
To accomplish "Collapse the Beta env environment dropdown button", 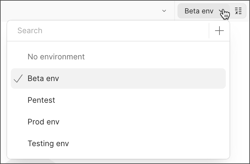I will [204, 11].
